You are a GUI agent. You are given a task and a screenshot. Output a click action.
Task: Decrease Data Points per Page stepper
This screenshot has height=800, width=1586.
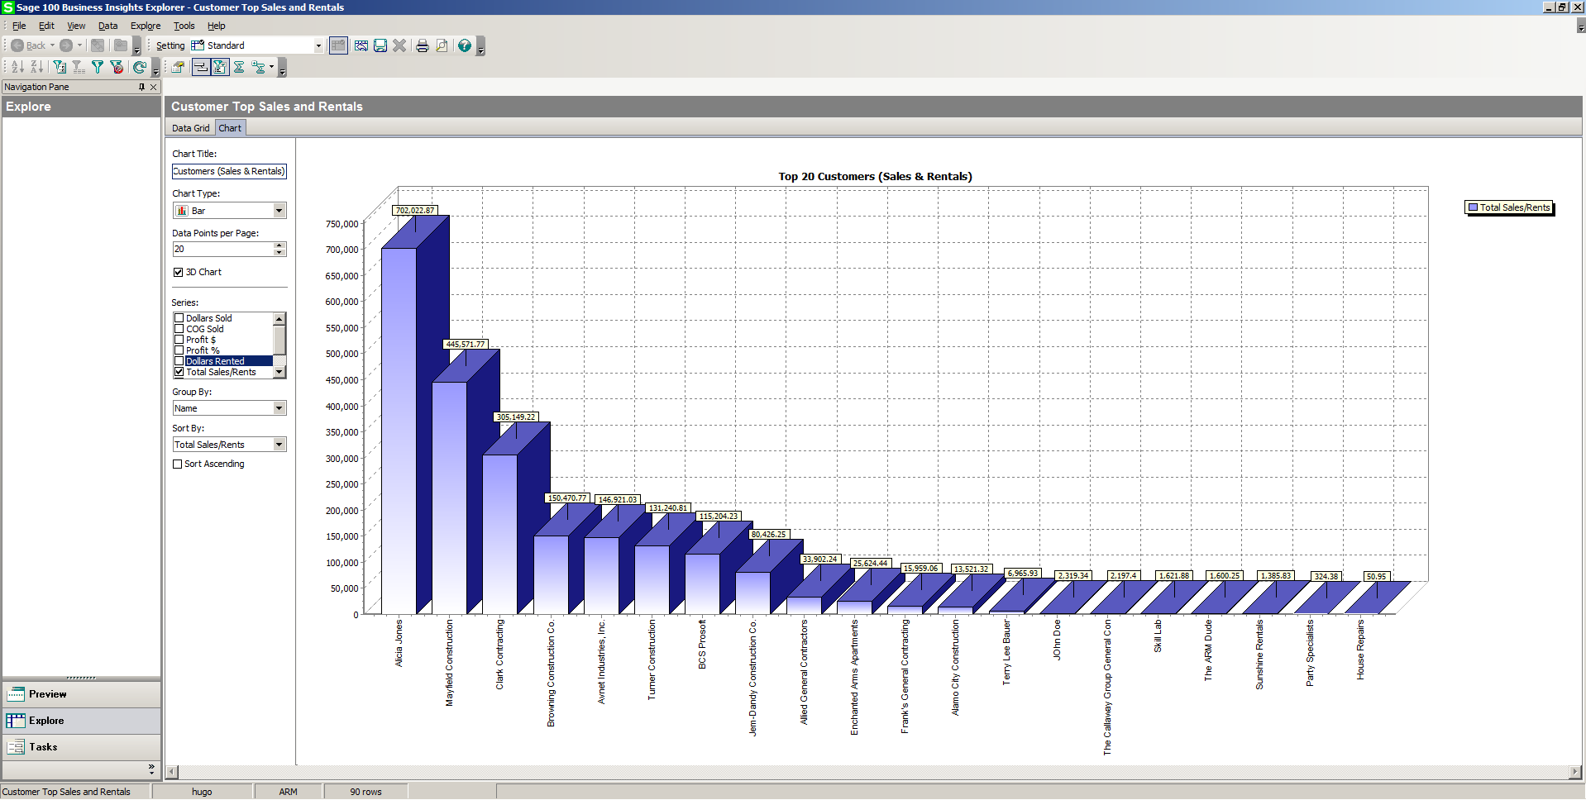click(279, 252)
